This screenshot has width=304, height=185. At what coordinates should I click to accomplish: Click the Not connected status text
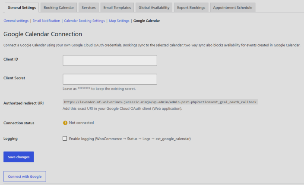81,123
